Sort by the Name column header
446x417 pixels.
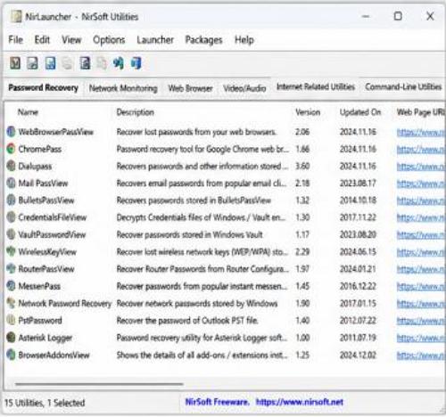[28, 112]
